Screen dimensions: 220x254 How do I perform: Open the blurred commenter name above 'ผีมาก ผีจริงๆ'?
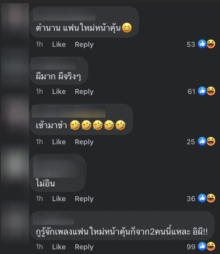point(53,64)
